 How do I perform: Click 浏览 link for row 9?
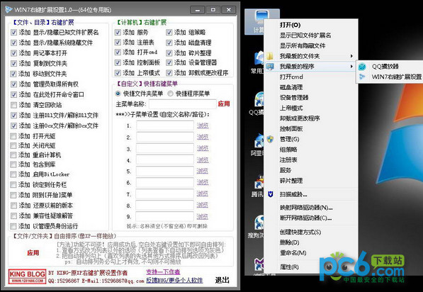(203, 217)
